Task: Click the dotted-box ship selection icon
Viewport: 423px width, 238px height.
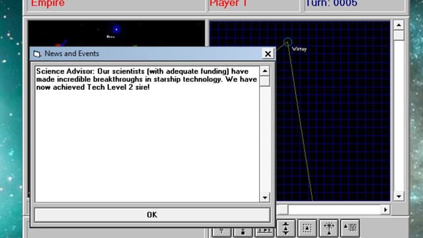Action: point(307,228)
